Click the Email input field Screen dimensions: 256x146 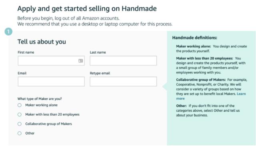[51, 82]
